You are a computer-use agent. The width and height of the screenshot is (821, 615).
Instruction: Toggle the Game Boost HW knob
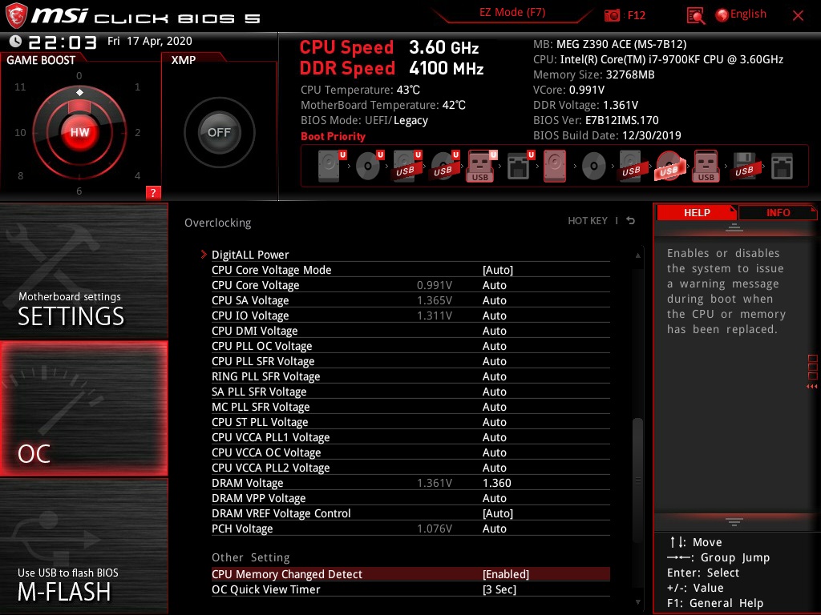[79, 132]
